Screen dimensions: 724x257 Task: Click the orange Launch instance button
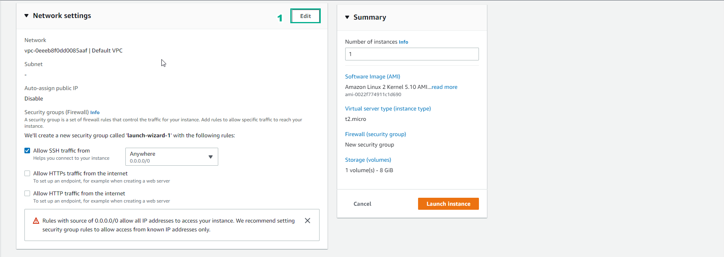coord(448,204)
